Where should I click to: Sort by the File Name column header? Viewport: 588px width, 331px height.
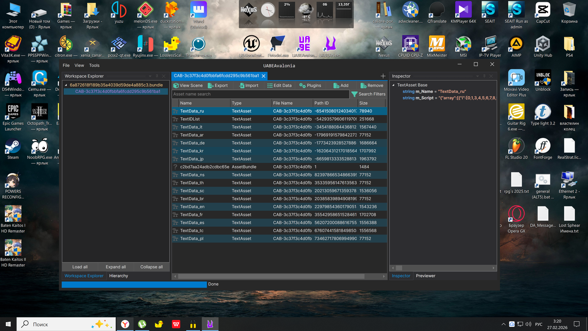click(x=291, y=103)
